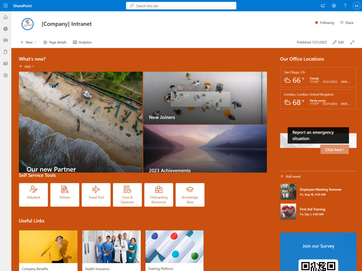Image resolution: width=362 pixels, height=271 pixels.
Task: Select the Helpdesk tool
Action: click(33, 195)
